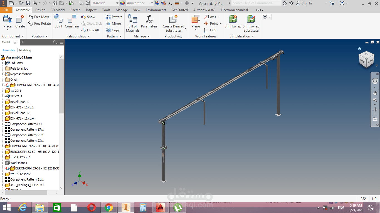380x213 pixels.
Task: Open Google Chrome from the taskbar
Action: tap(108, 207)
